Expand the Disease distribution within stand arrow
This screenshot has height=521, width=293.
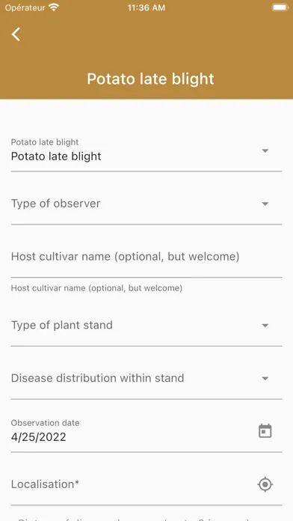(x=265, y=379)
